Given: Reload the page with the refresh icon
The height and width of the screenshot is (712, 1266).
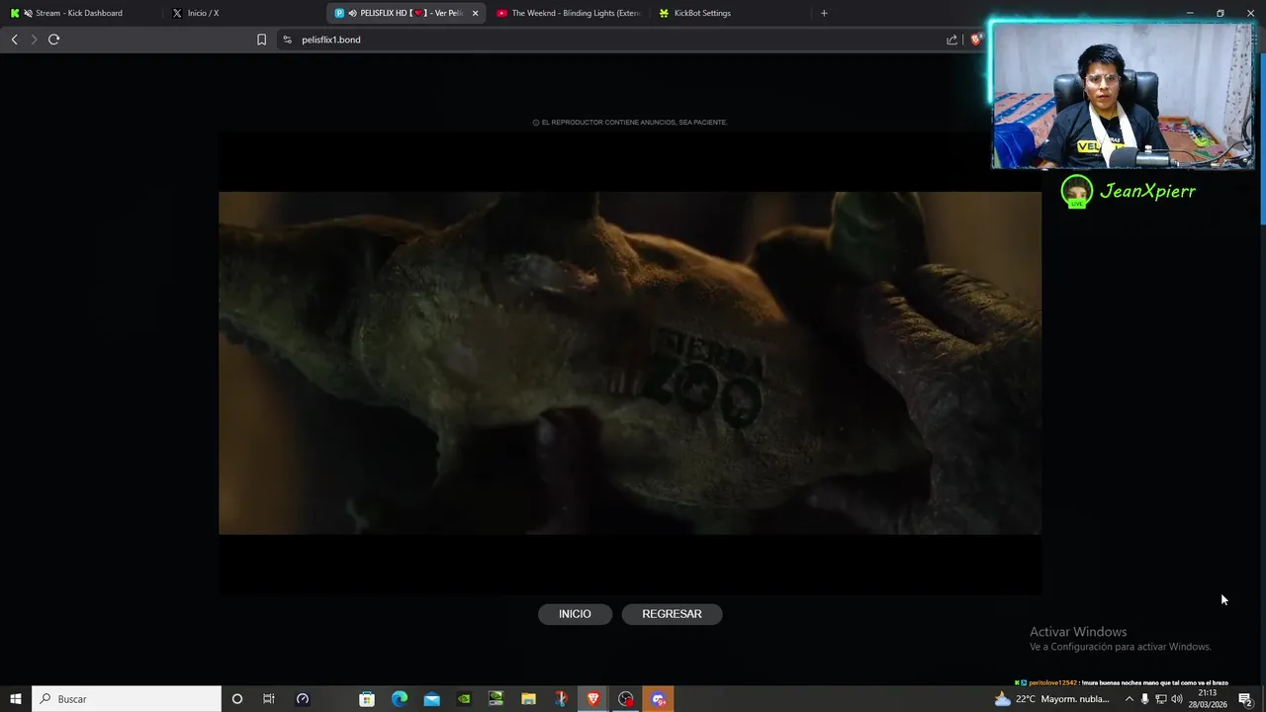Looking at the screenshot, I should pyautogui.click(x=53, y=40).
